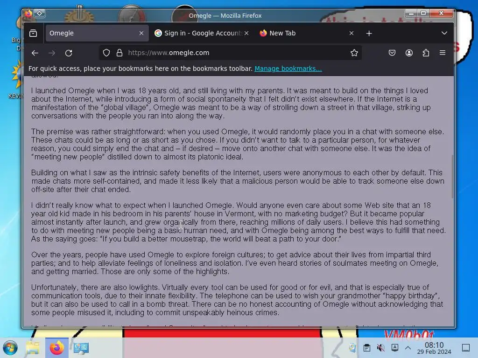Unmute the volume tray icon

tap(380, 348)
